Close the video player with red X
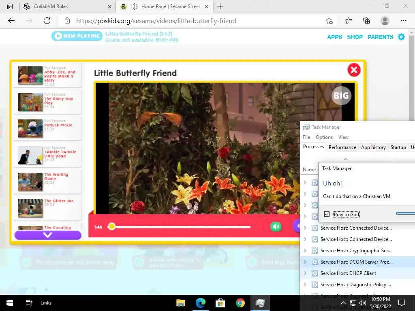The width and height of the screenshot is (415, 311). [x=354, y=70]
